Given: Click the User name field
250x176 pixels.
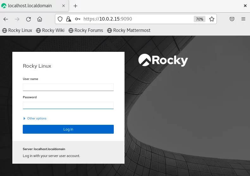Looking at the screenshot, I should point(68,87).
